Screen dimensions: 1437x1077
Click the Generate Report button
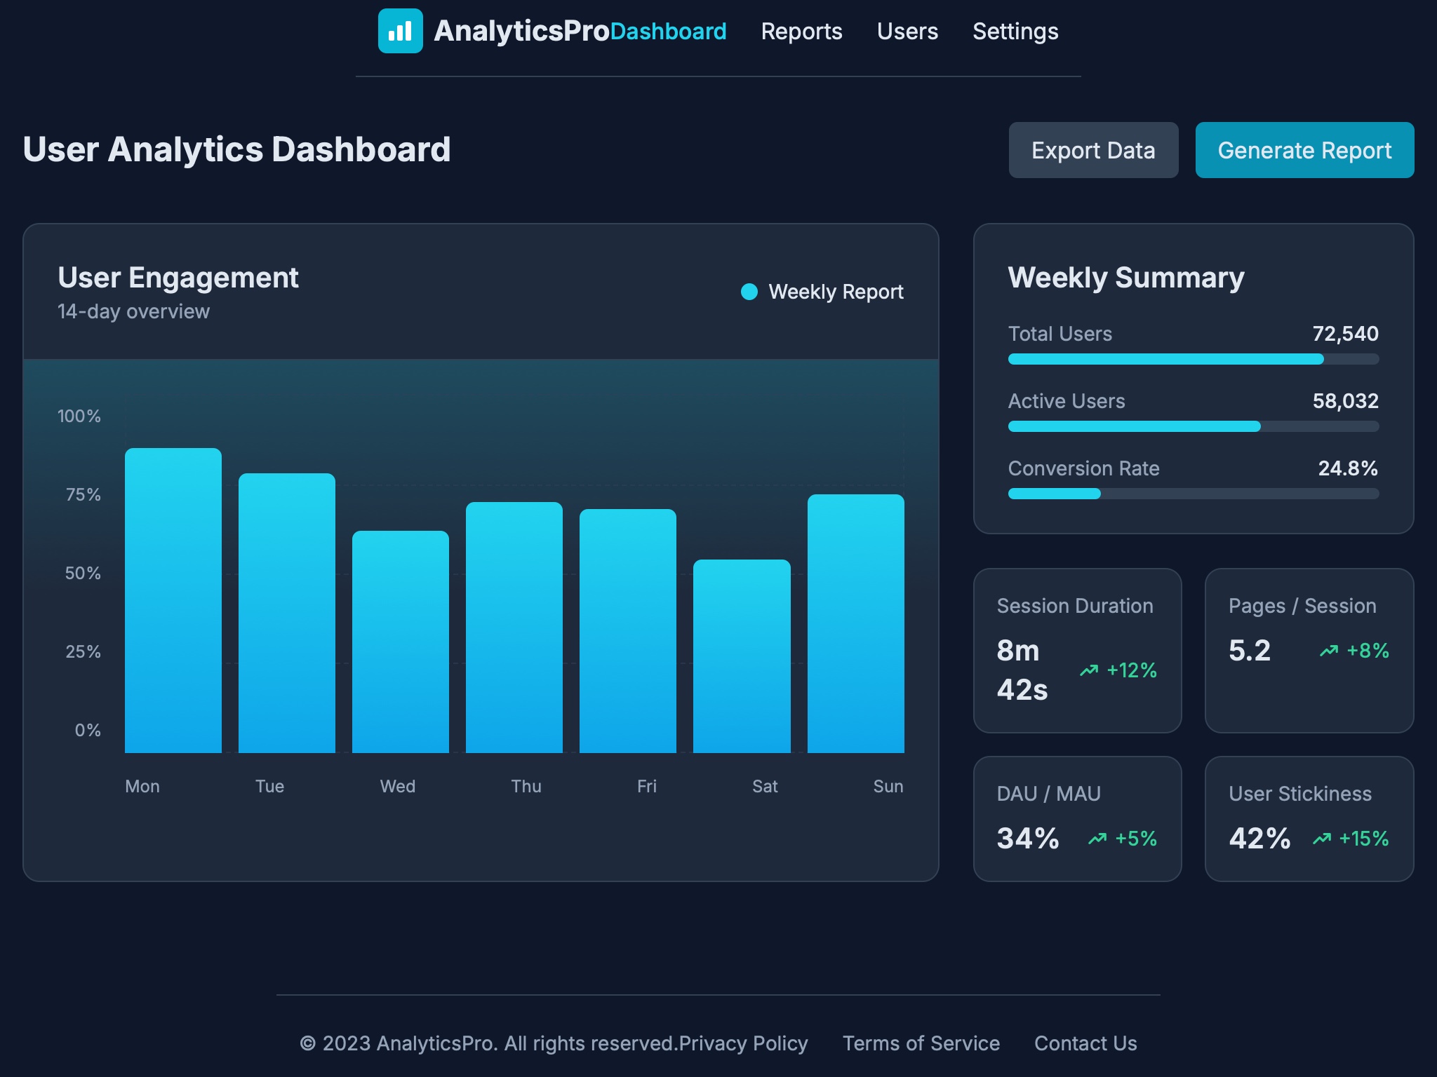point(1304,150)
